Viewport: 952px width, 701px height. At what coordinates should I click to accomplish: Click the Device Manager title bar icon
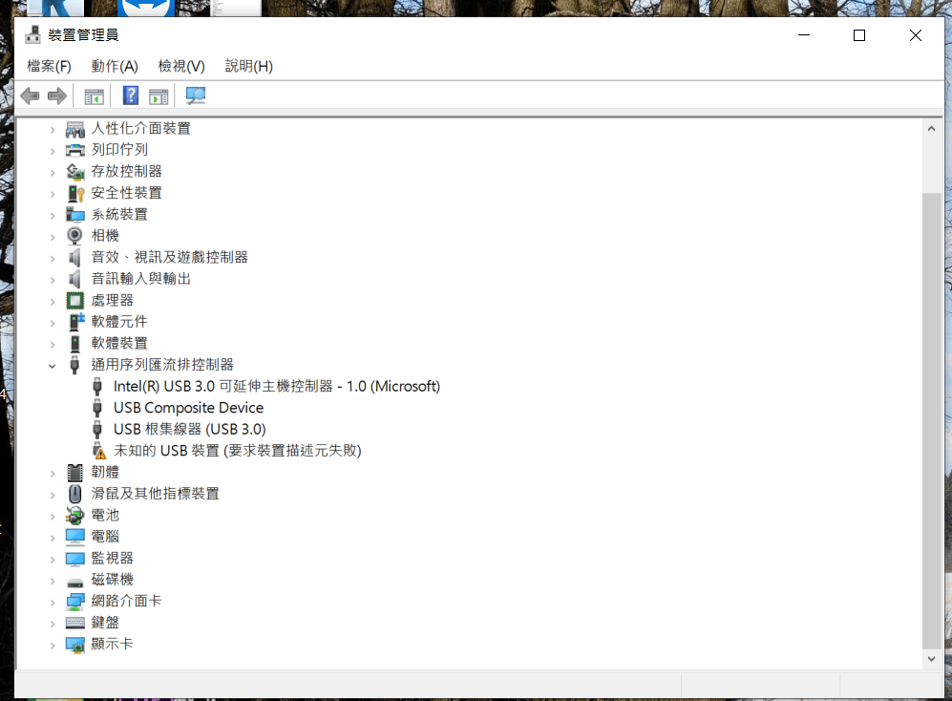coord(32,35)
